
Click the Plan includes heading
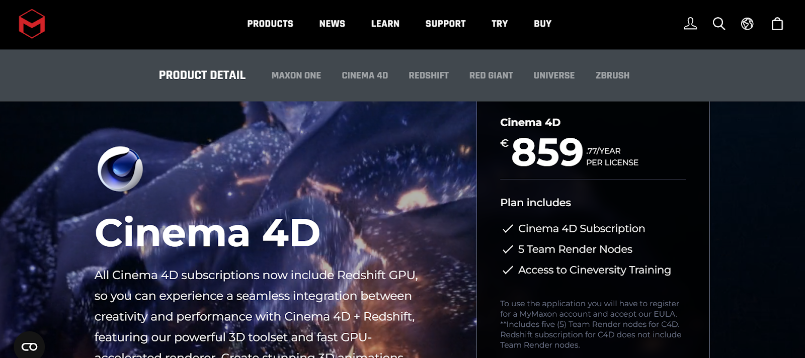point(535,203)
